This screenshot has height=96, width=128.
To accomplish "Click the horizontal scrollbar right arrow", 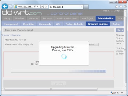I will [x=122, y=89].
